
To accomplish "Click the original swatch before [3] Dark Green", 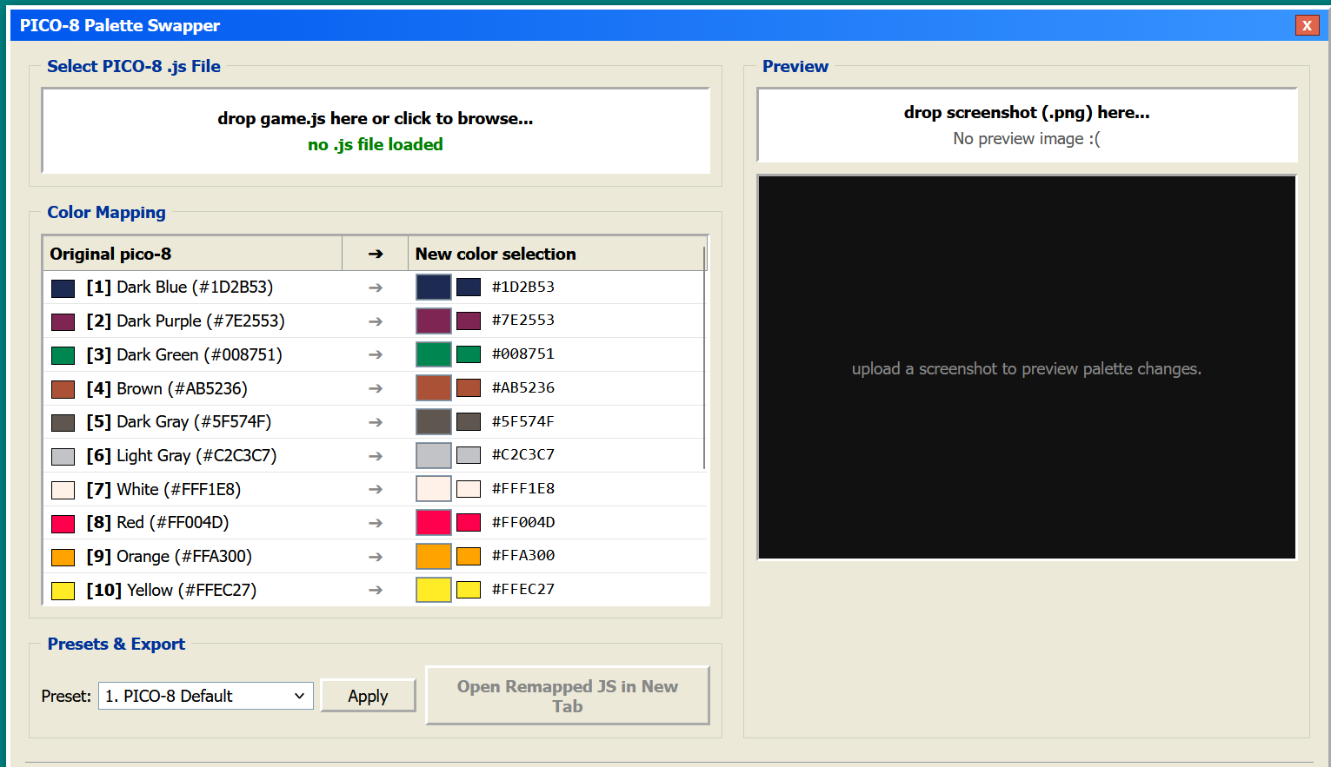I will click(63, 355).
